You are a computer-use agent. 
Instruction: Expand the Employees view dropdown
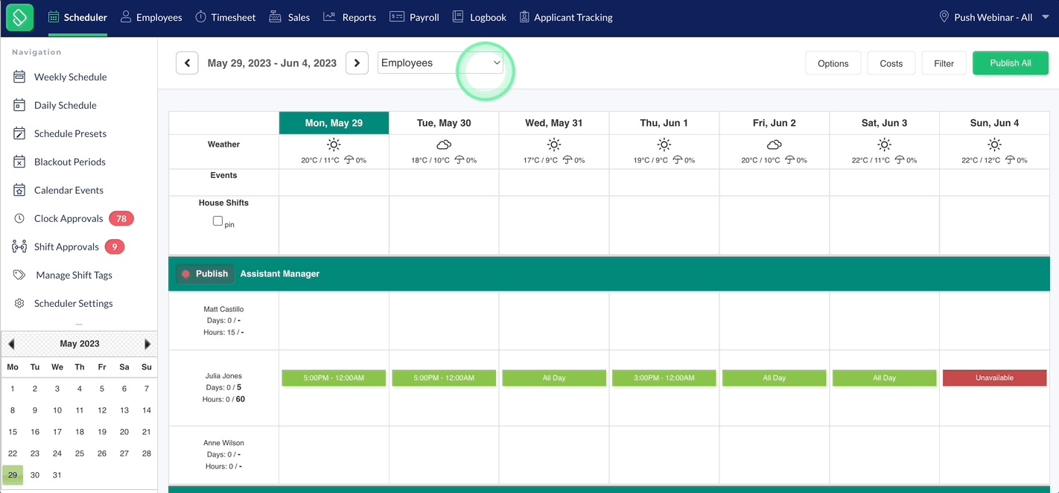(441, 63)
